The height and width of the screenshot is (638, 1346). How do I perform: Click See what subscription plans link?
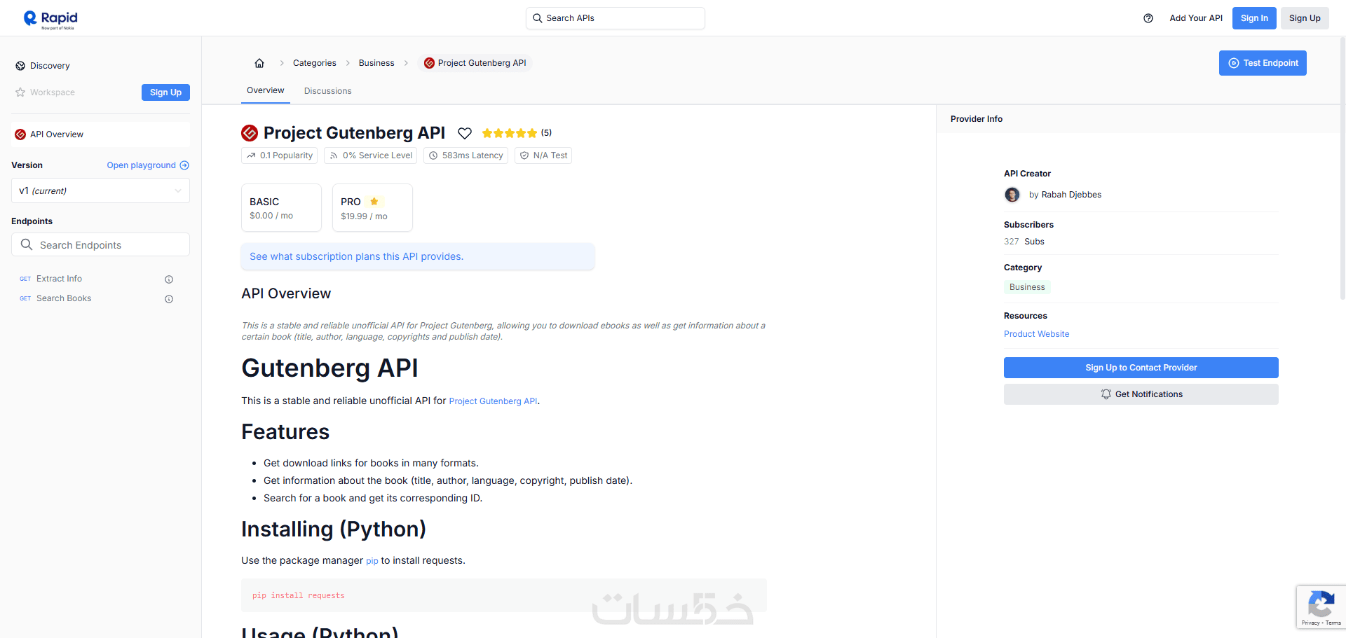(356, 256)
